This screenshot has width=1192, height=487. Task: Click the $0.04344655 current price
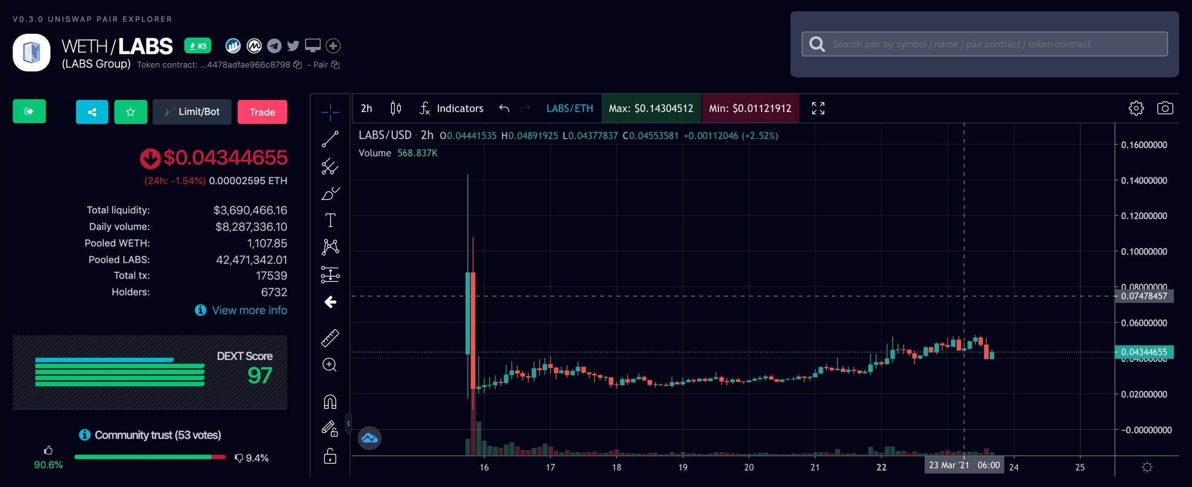(225, 157)
